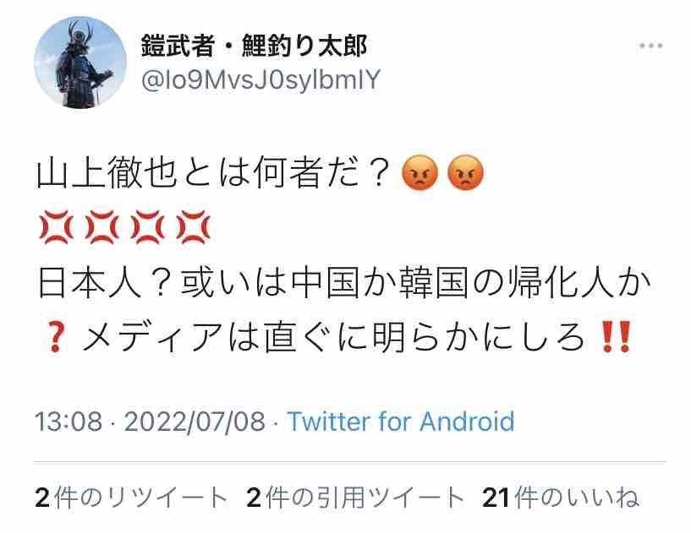Image resolution: width=691 pixels, height=533 pixels.
Task: Open the 13:08 · 2022/07/08 timestamp
Action: point(150,422)
